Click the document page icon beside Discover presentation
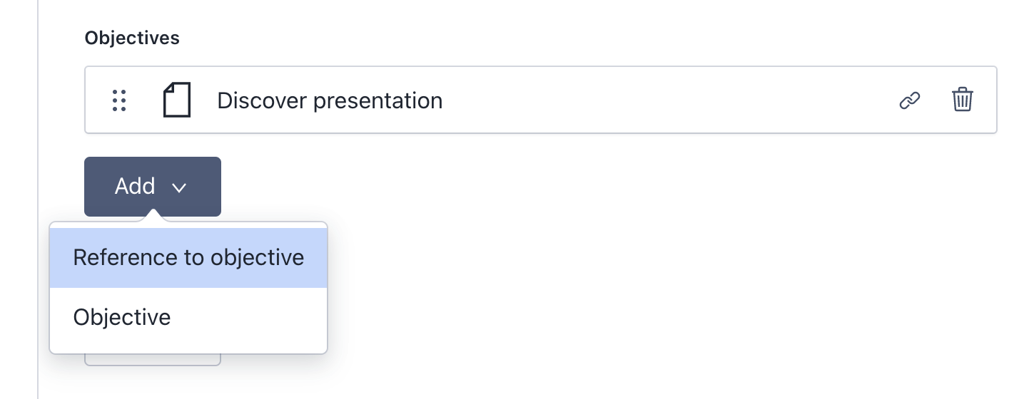 coord(177,100)
